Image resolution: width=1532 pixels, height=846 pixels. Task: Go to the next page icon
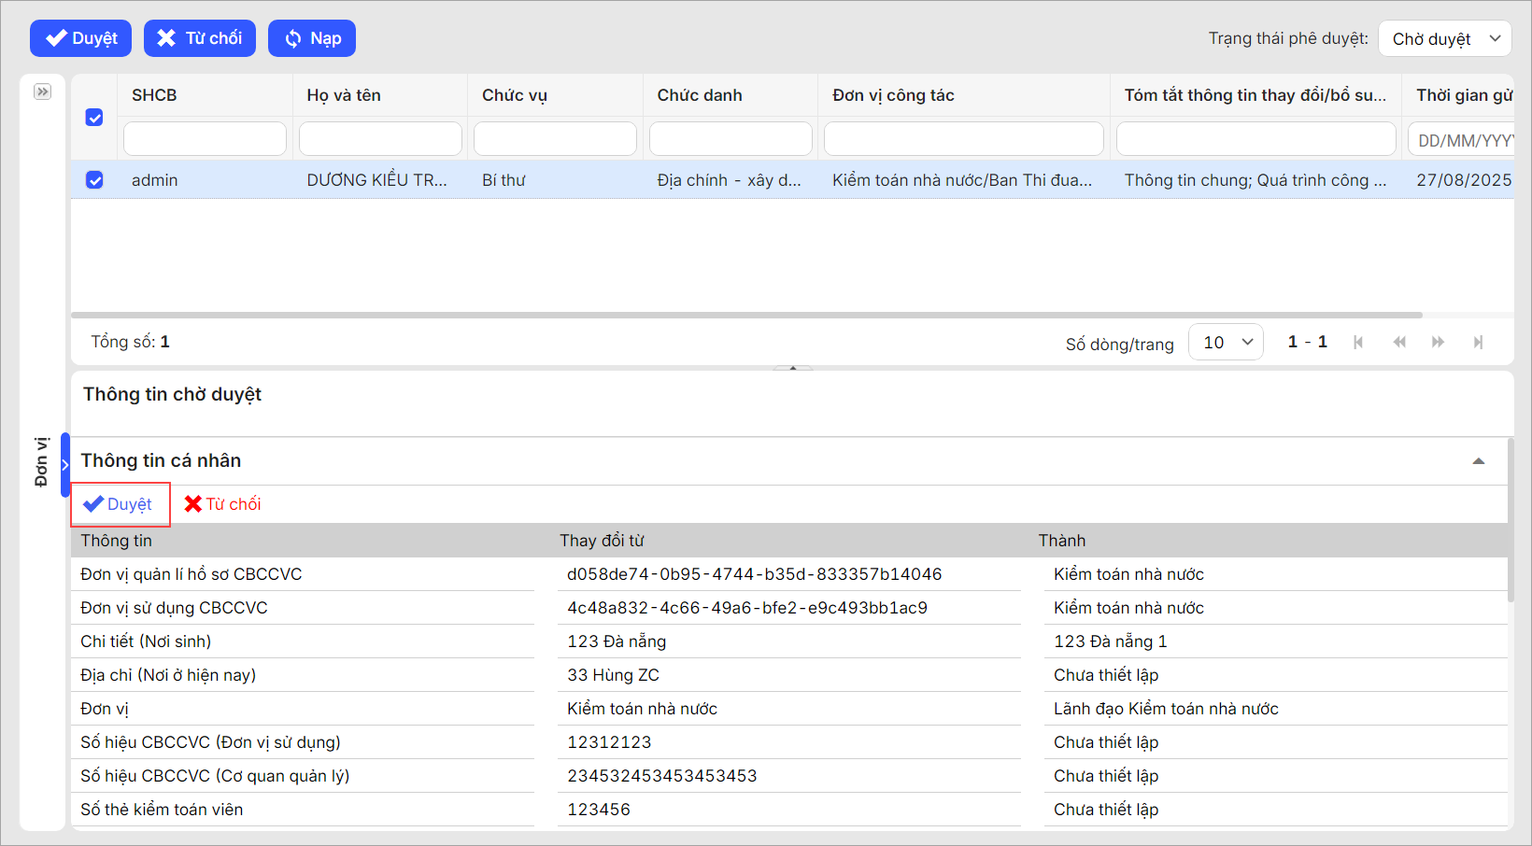pyautogui.click(x=1438, y=343)
